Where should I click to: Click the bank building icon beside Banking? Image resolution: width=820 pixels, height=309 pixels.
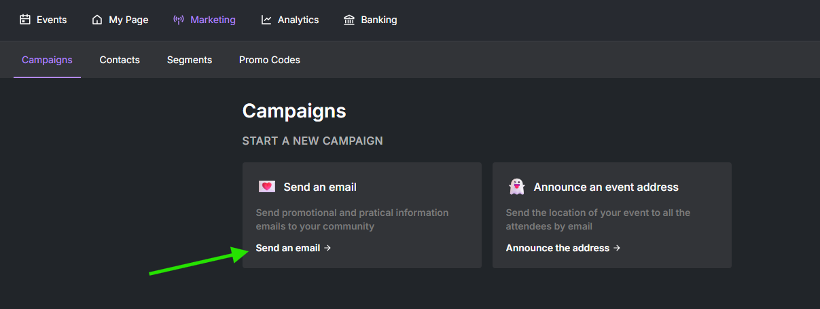pyautogui.click(x=349, y=20)
